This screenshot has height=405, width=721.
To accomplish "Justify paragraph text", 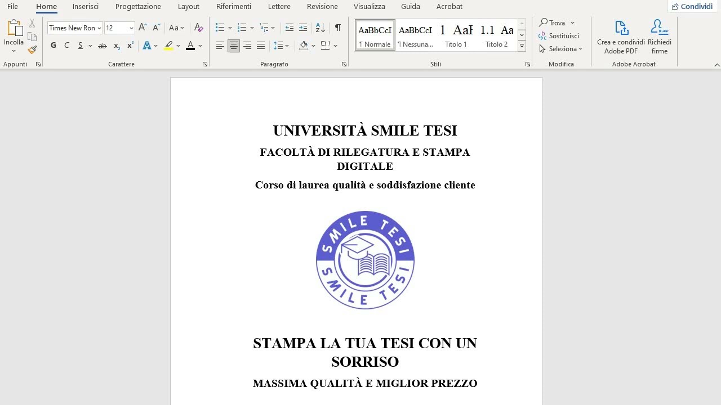I will point(261,46).
